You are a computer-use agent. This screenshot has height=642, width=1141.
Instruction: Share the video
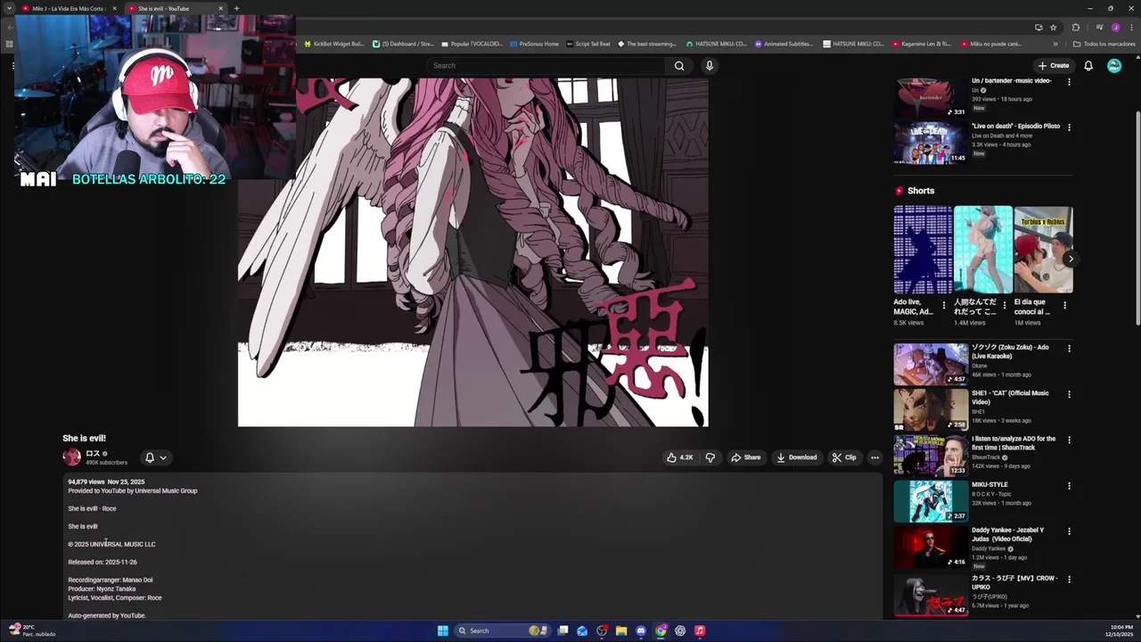click(x=746, y=457)
